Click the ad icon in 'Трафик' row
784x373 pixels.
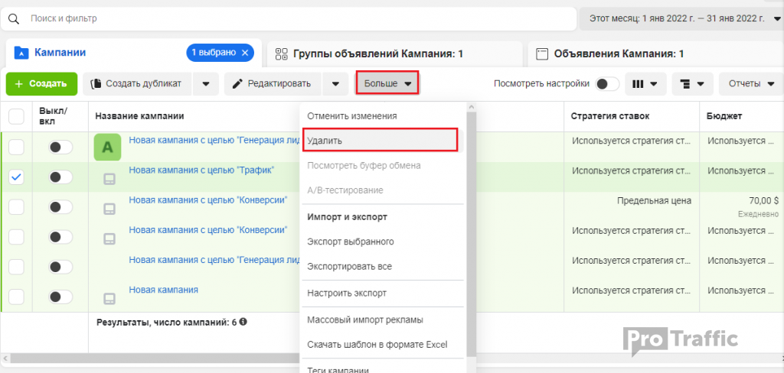click(109, 180)
